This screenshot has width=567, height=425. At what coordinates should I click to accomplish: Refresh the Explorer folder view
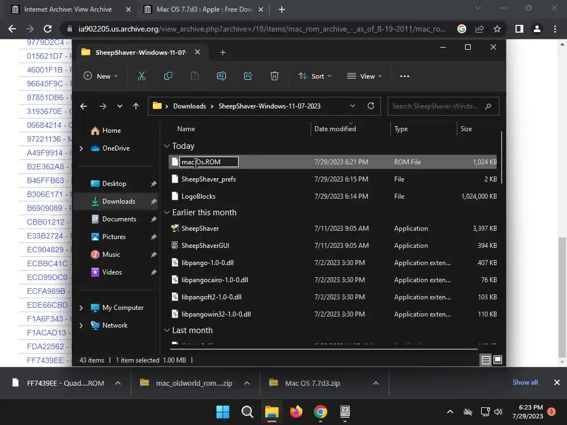[x=370, y=106]
